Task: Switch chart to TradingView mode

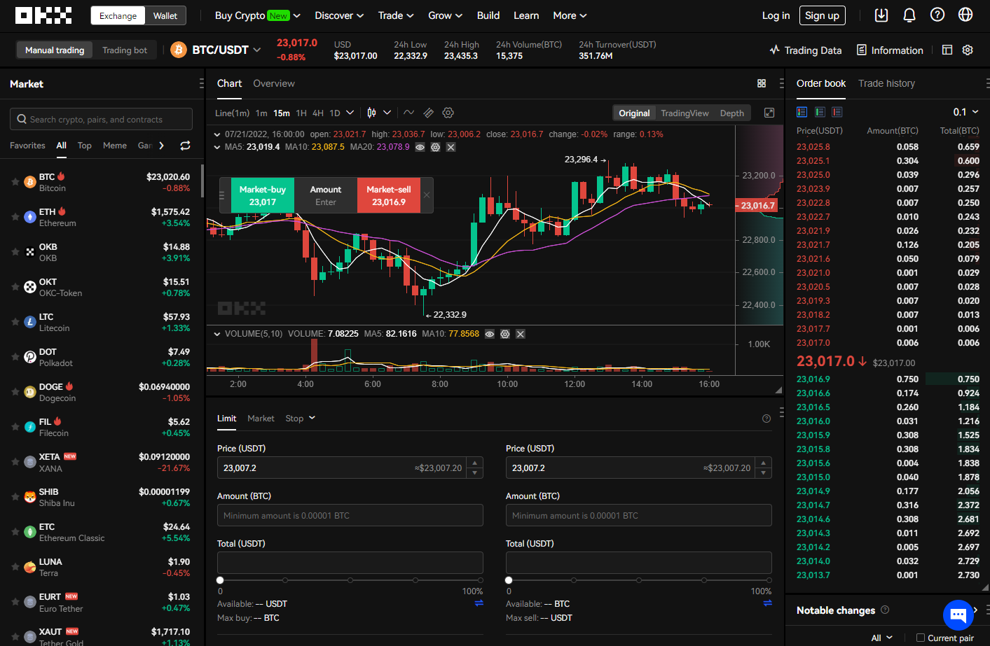Action: [685, 113]
